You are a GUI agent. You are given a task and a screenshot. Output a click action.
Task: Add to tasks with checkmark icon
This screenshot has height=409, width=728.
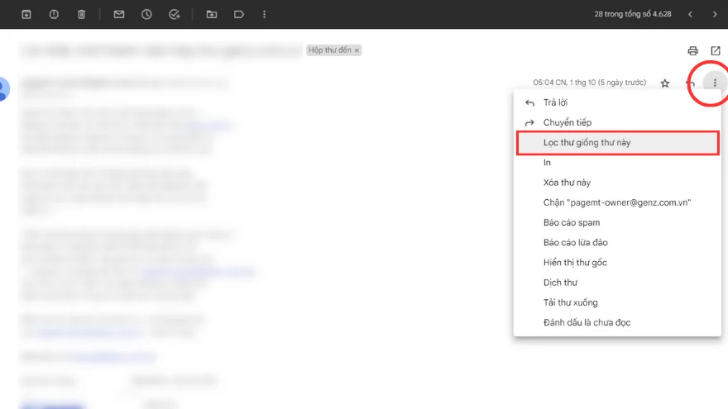175,14
